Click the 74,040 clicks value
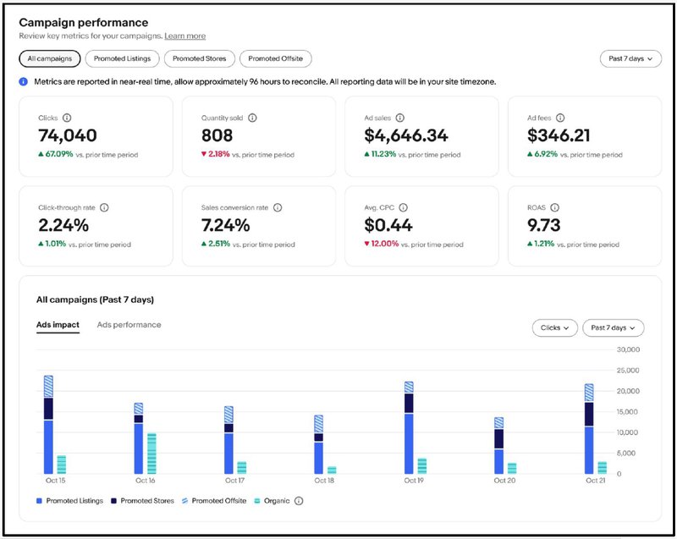The image size is (677, 539). coord(68,135)
